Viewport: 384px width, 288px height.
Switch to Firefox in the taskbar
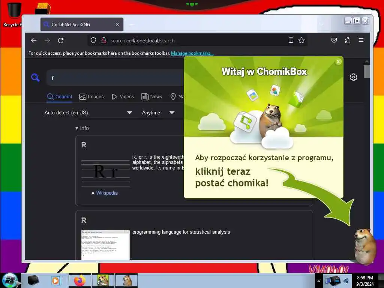coord(80,280)
